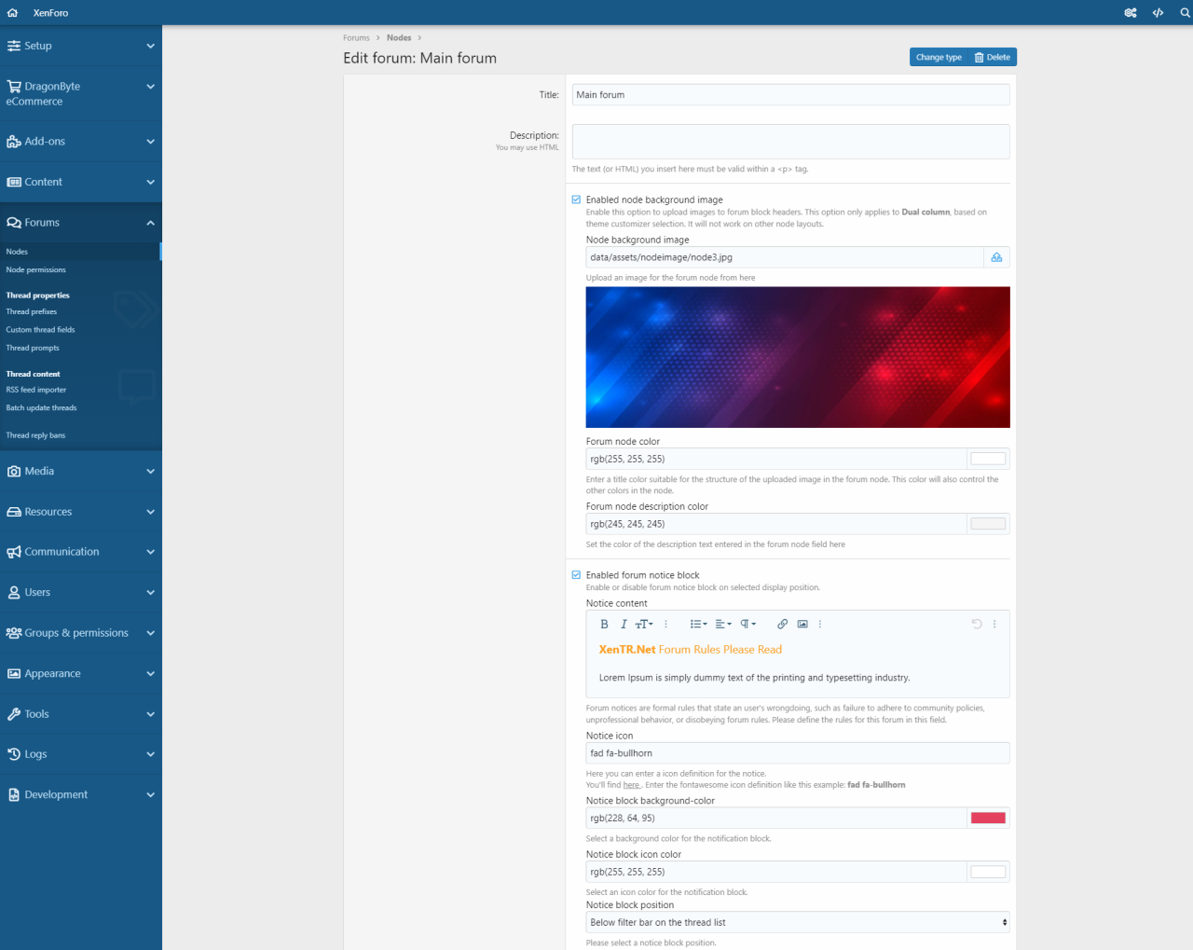Image resolution: width=1193 pixels, height=950 pixels.
Task: Toggle bold formatting in notice editor
Action: pos(604,625)
